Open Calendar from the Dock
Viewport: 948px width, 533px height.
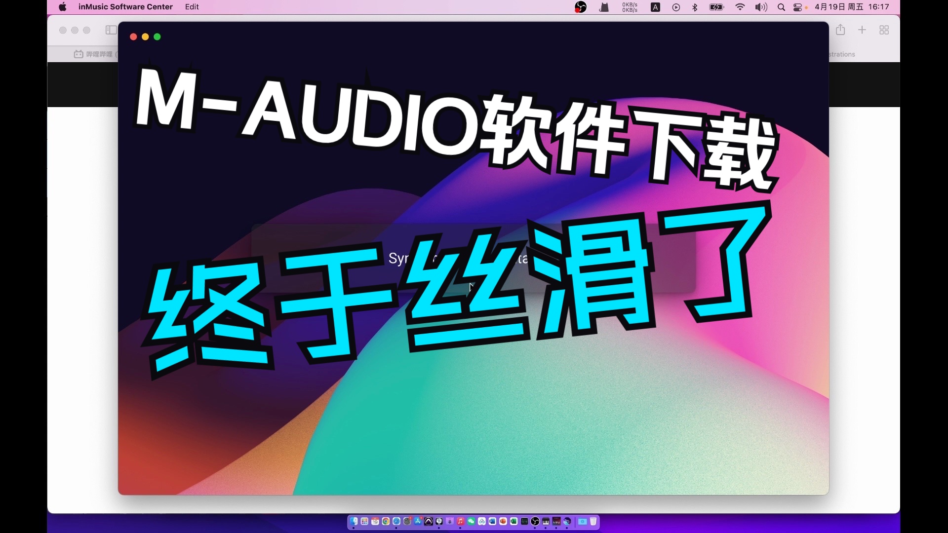(375, 521)
